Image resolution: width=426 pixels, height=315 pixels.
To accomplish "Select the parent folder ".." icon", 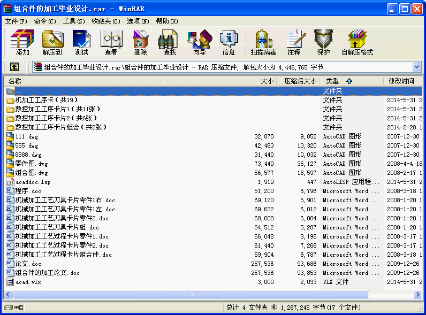I will (10, 91).
